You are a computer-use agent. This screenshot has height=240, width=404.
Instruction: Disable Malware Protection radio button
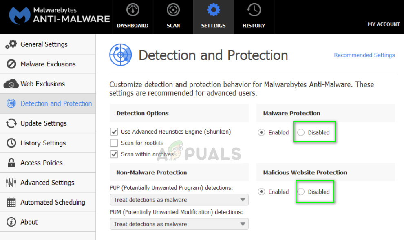pos(300,132)
